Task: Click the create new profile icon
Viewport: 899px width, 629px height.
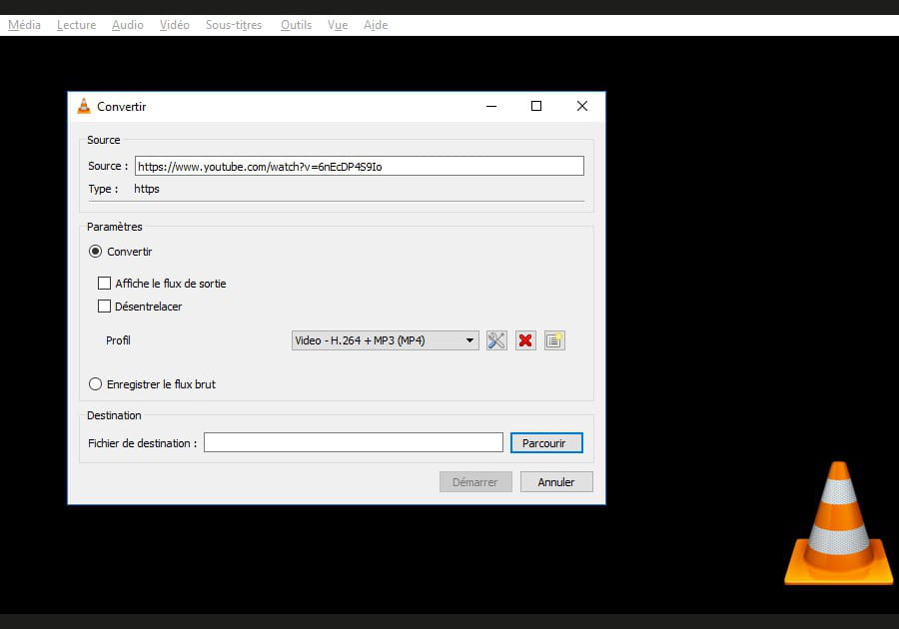Action: tap(554, 340)
